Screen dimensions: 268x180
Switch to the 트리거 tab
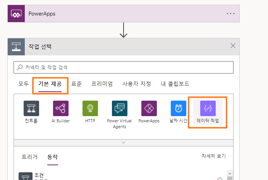click(29, 157)
